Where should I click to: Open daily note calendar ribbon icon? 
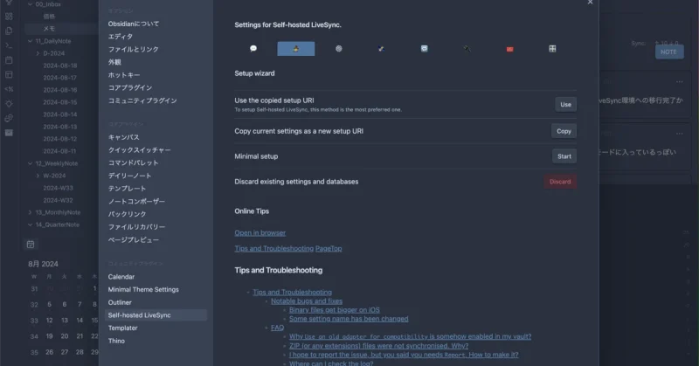point(9,59)
